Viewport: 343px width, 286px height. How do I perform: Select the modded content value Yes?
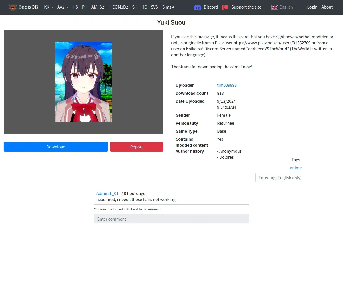220,139
